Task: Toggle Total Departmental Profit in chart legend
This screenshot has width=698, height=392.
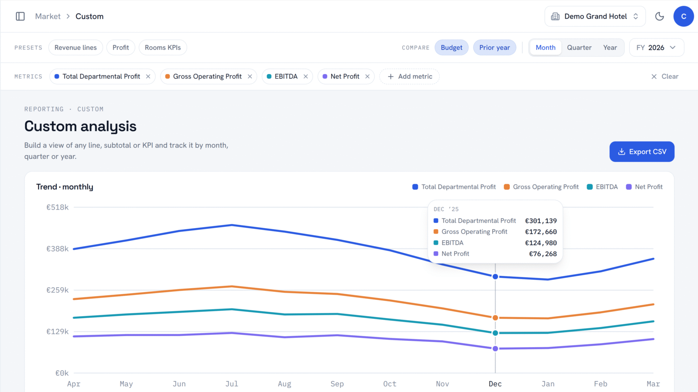Action: (x=454, y=186)
